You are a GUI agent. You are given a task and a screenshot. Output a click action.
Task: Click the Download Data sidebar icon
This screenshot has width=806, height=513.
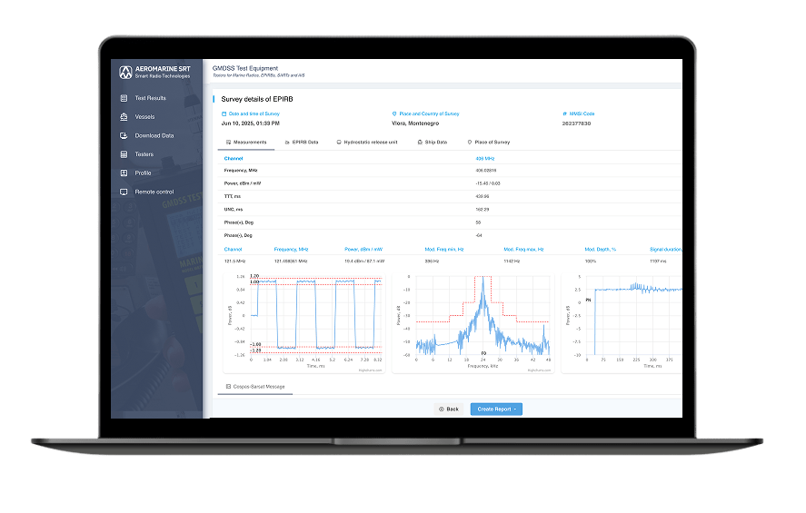click(x=124, y=135)
